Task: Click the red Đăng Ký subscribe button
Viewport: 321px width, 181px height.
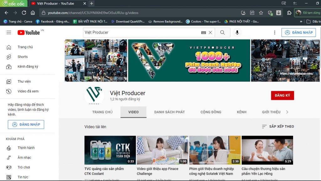Action: click(x=282, y=95)
